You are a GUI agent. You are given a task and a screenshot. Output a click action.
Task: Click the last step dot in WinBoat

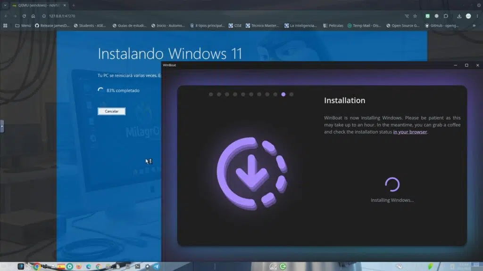(291, 94)
